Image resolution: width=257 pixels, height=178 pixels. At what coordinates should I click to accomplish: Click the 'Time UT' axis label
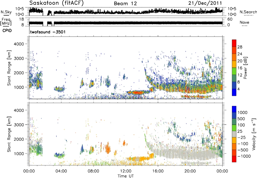tap(126, 176)
